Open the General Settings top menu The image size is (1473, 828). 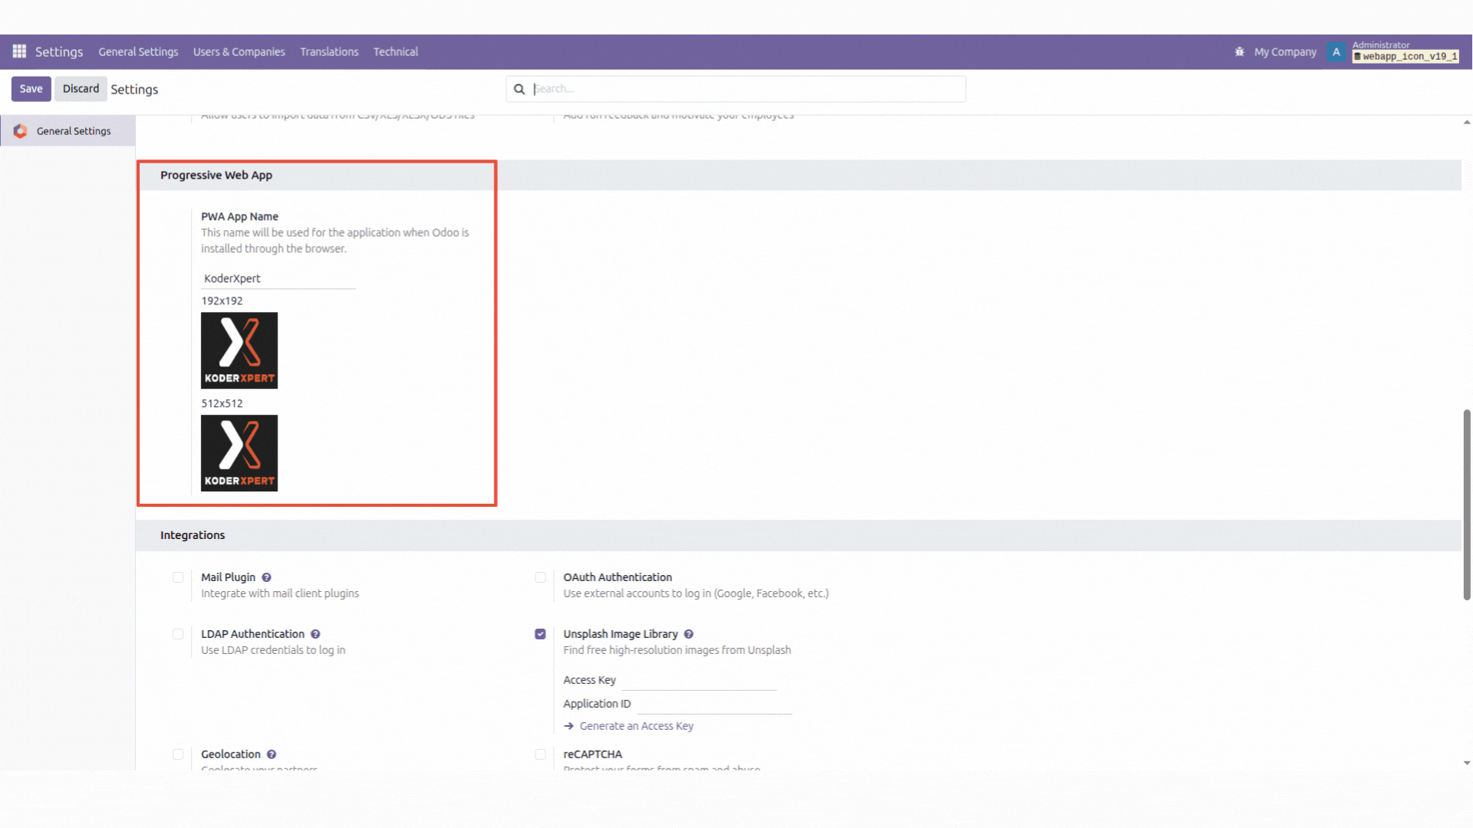138,52
